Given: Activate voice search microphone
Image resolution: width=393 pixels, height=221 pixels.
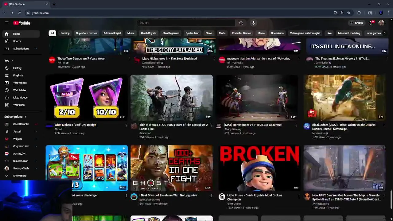Looking at the screenshot, I should 253,23.
